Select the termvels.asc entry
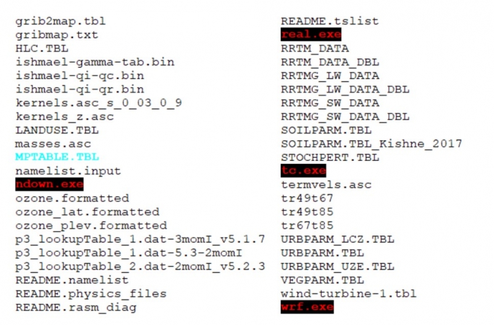This screenshot has height=325, width=494. [x=319, y=184]
